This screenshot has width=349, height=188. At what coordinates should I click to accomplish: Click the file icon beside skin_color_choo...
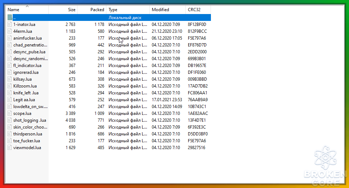10,127
